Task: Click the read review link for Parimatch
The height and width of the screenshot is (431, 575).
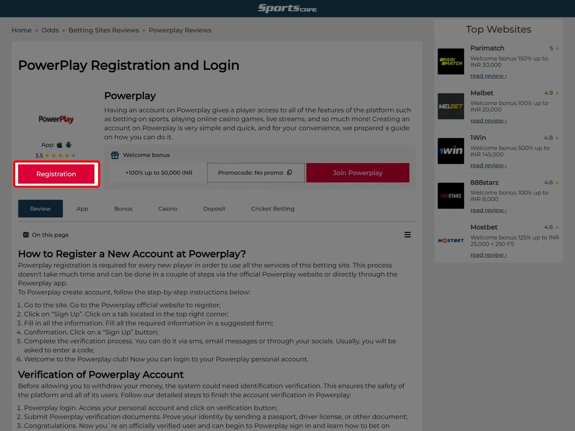Action: click(x=488, y=75)
